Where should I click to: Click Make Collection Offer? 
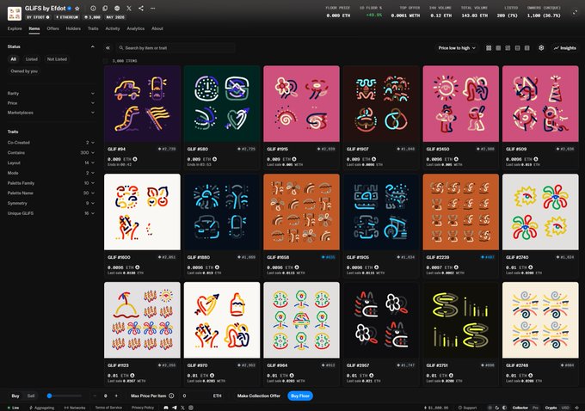pos(259,396)
